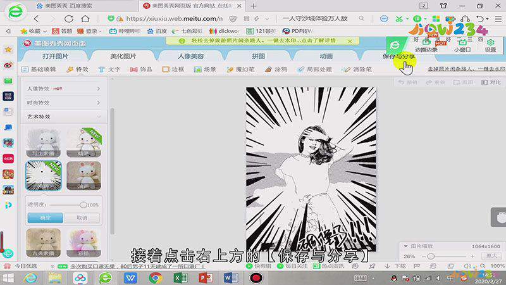Open a new browser tab
The image size is (506, 285).
pyautogui.click(x=254, y=6)
